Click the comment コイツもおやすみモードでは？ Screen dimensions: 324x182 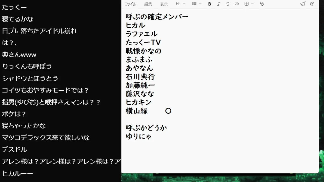pos(45,90)
